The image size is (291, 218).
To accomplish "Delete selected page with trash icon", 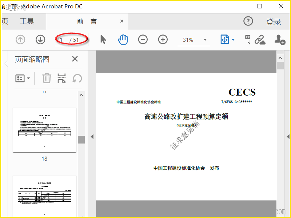I will [x=47, y=78].
